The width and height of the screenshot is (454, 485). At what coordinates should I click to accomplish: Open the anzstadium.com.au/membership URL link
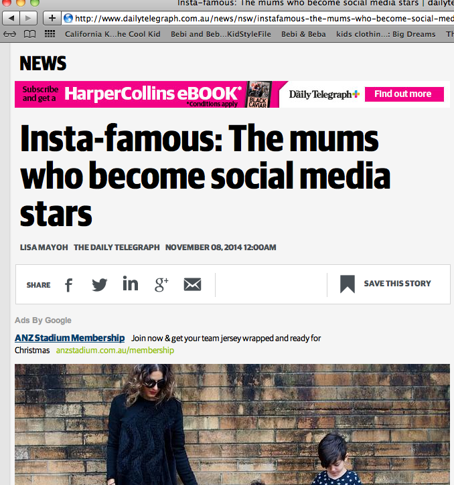[x=115, y=351]
